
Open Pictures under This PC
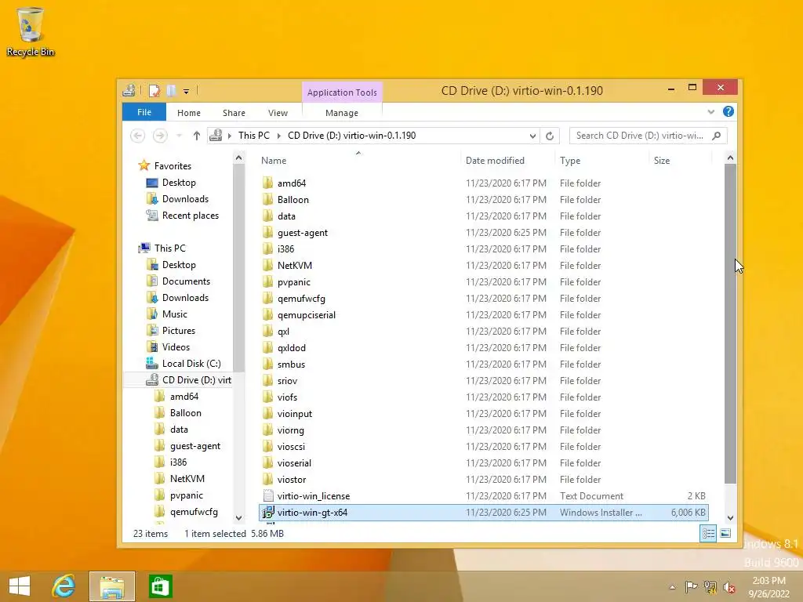(178, 331)
